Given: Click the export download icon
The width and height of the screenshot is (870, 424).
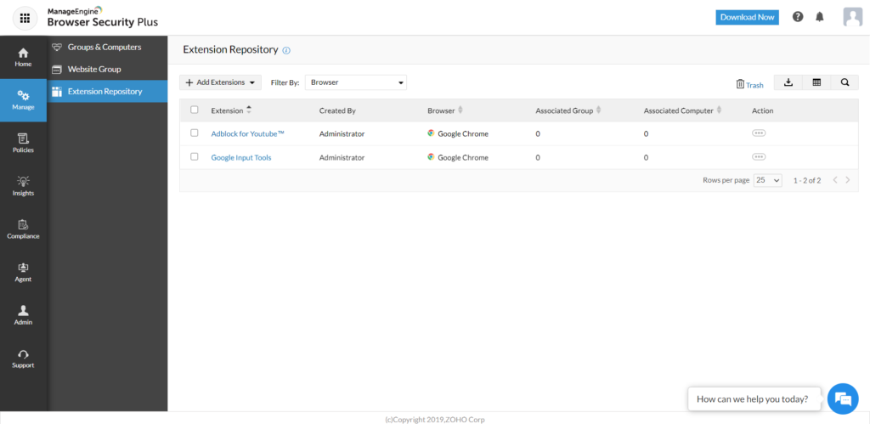Looking at the screenshot, I should click(x=788, y=82).
